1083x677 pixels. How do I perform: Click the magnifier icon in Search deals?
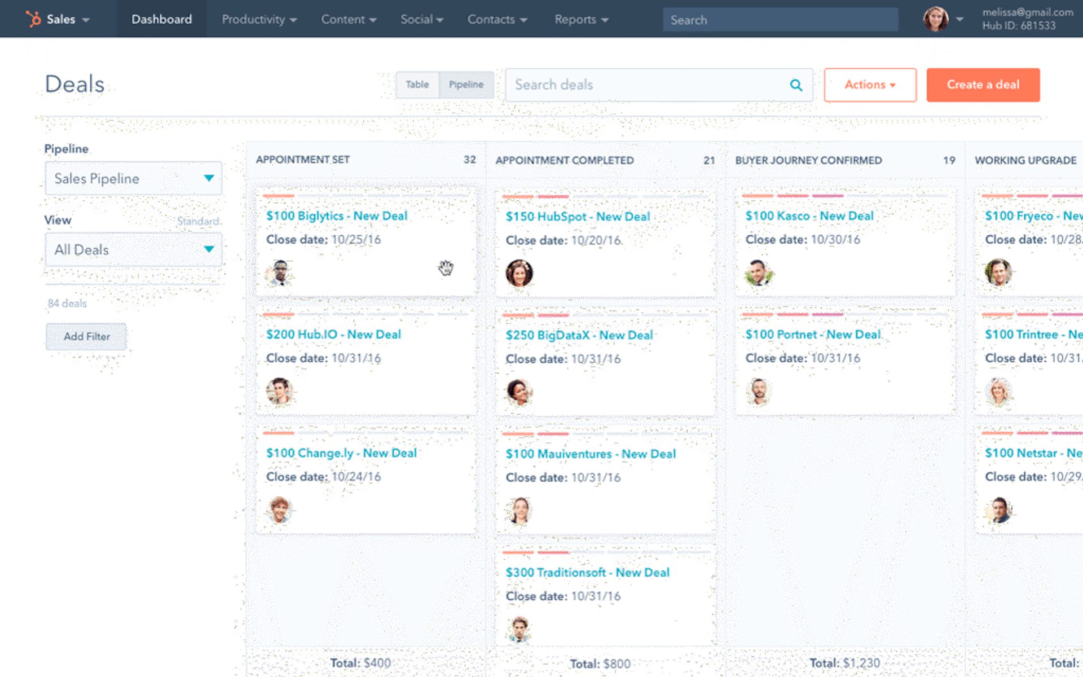pos(796,85)
